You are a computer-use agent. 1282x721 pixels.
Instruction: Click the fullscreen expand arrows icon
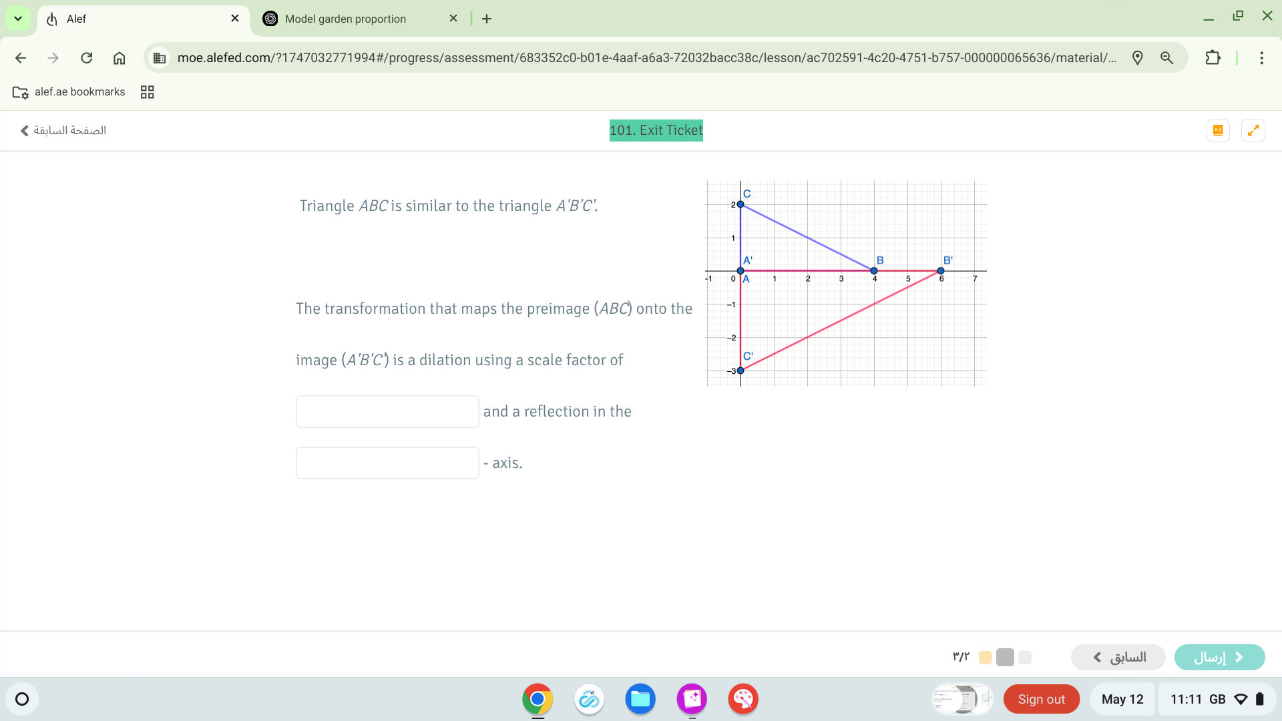tap(1253, 130)
